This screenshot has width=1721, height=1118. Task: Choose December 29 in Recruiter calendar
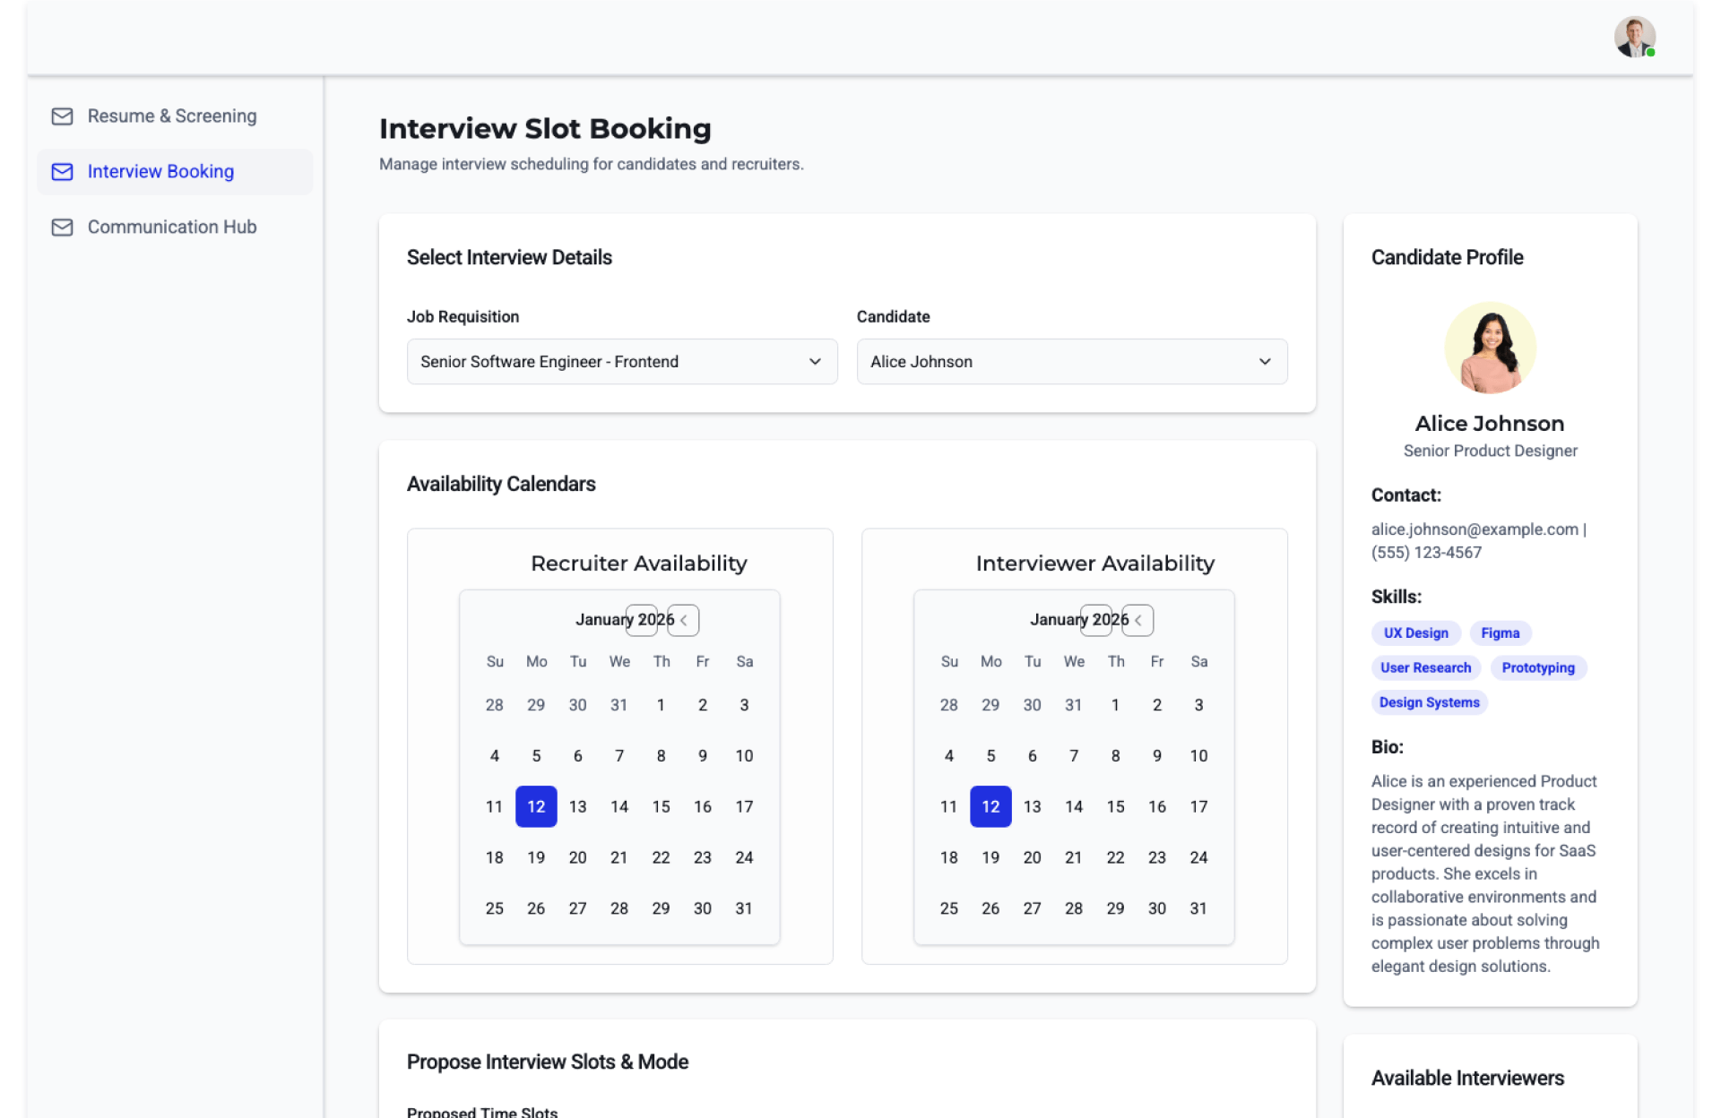(x=536, y=706)
